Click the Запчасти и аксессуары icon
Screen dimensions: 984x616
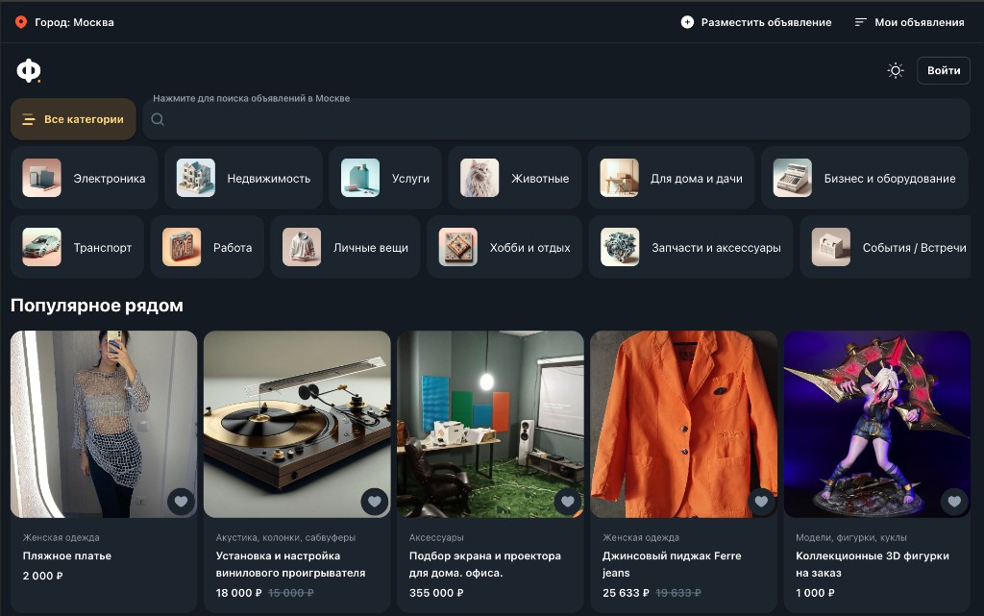[x=620, y=247]
